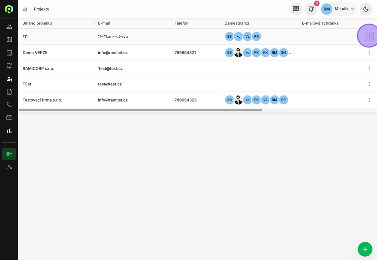
Task: Toggle dark mode with moon icon
Action: (x=366, y=9)
